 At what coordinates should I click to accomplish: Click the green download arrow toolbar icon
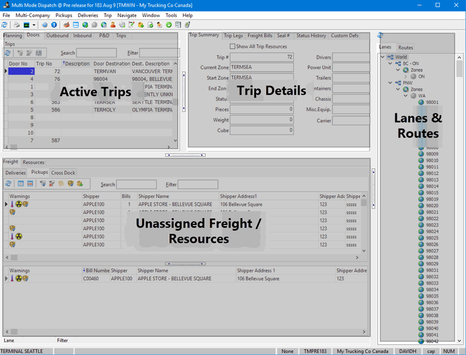pyautogui.click(x=169, y=25)
